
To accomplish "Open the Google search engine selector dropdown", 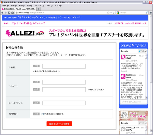I will tap(119, 12).
